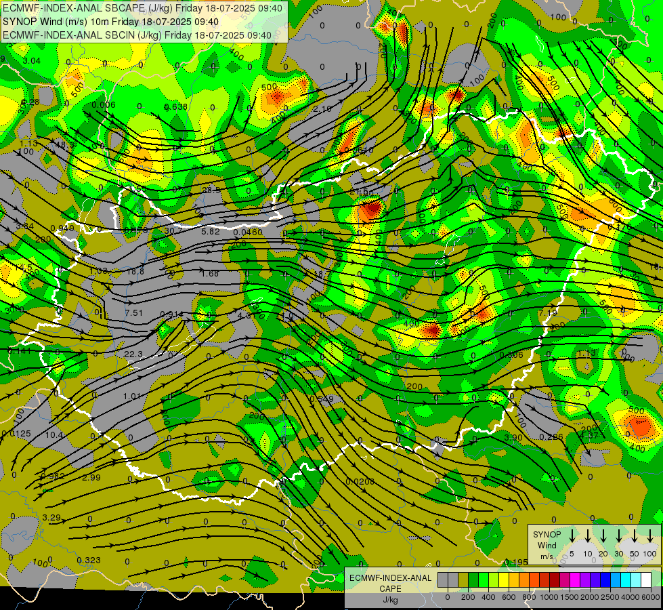Pick the olive swatch in CAPE legend
This screenshot has width=663, height=610.
463,580
